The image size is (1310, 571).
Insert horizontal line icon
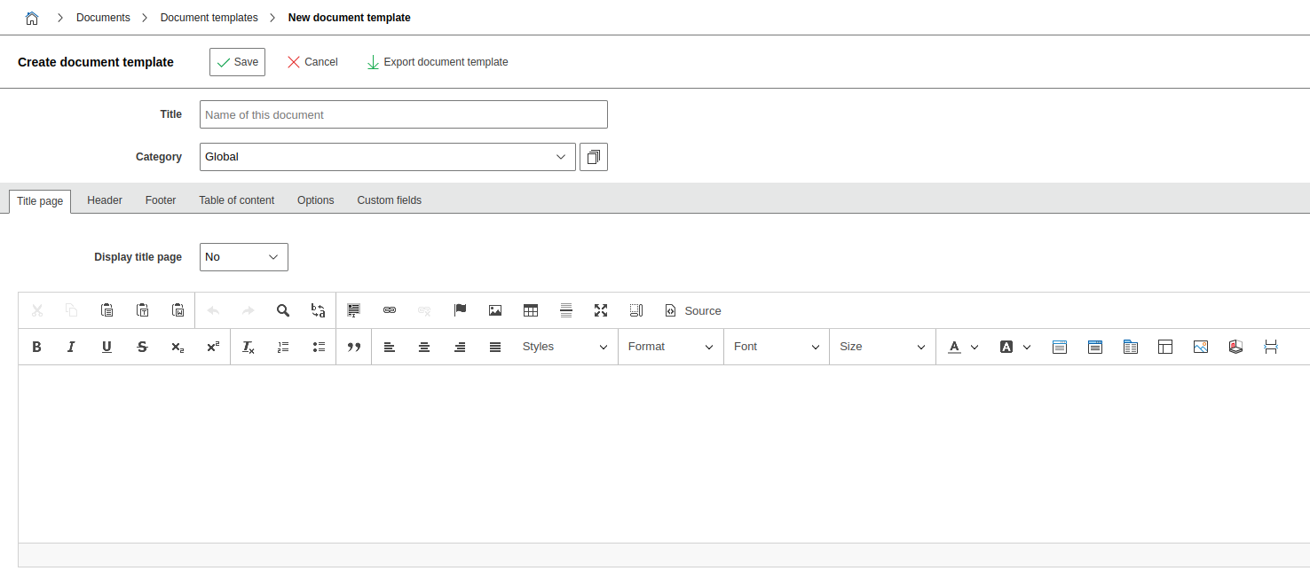point(566,310)
